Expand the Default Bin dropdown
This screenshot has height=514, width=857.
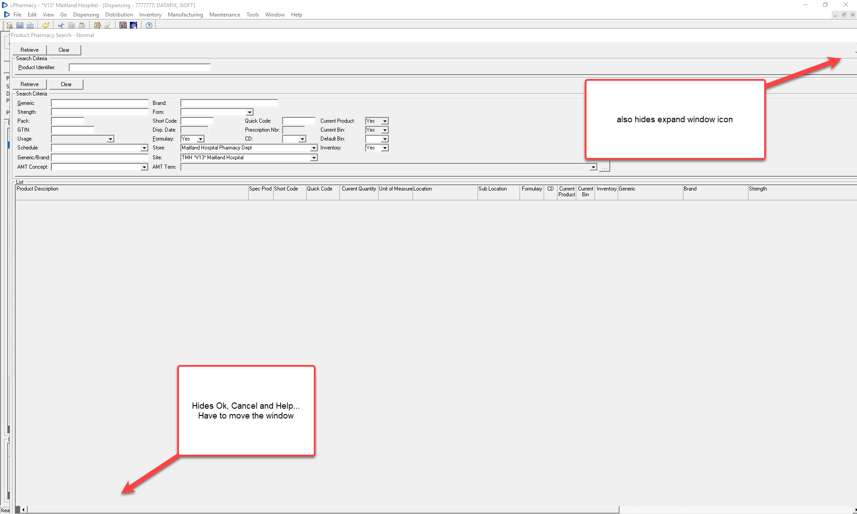(x=385, y=139)
